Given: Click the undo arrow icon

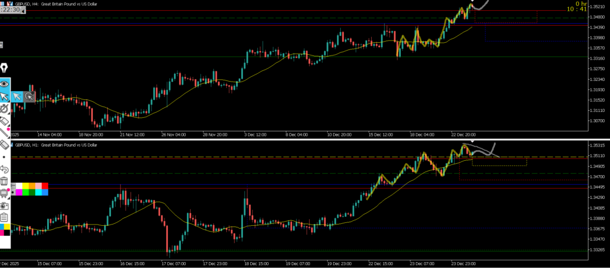Looking at the screenshot, I should (4, 169).
